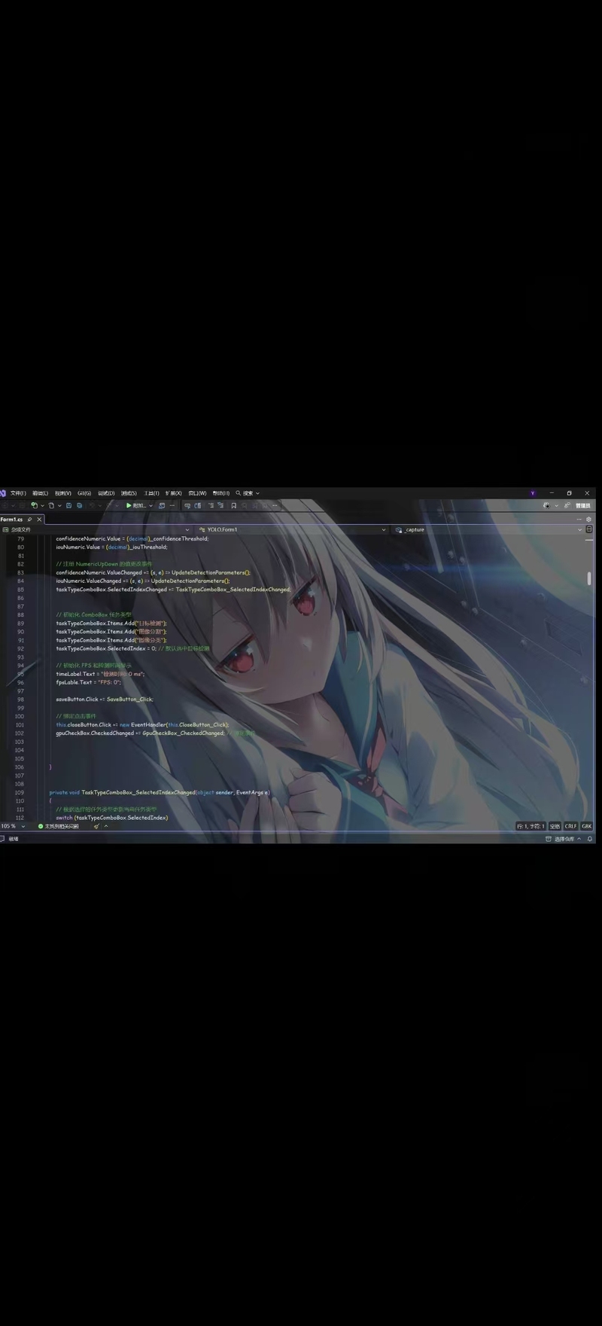Click the live share icon
The width and height of the screenshot is (602, 1326).
(567, 505)
